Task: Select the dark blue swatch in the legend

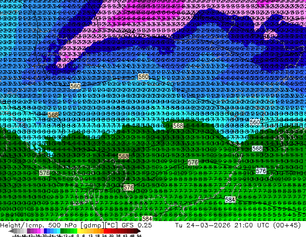Action: pos(45,231)
